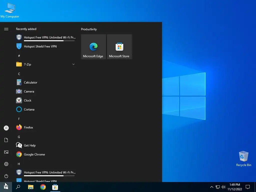
Task: Open the user account menu
Action: click(6, 128)
